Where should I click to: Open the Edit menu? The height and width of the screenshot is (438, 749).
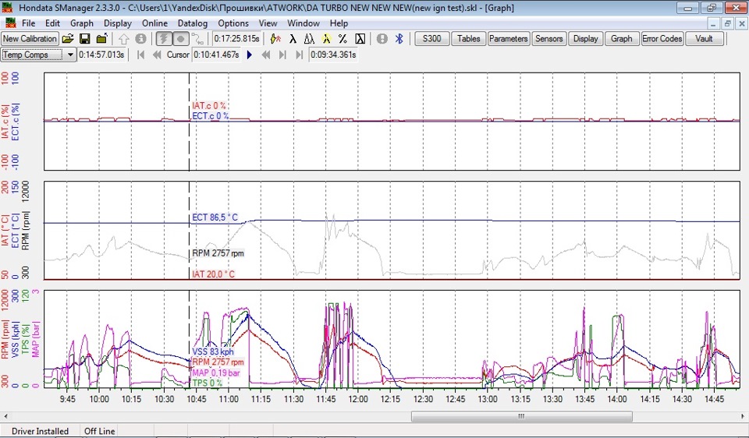coord(52,23)
